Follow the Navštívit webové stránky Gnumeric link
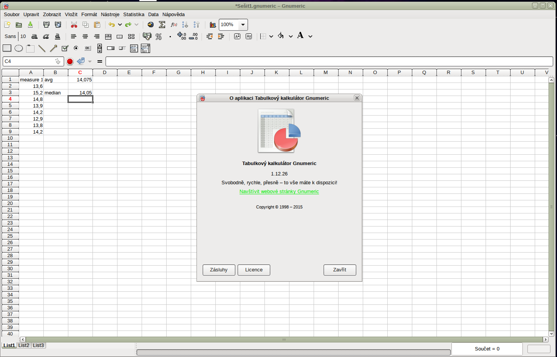The image size is (557, 357). (x=279, y=192)
